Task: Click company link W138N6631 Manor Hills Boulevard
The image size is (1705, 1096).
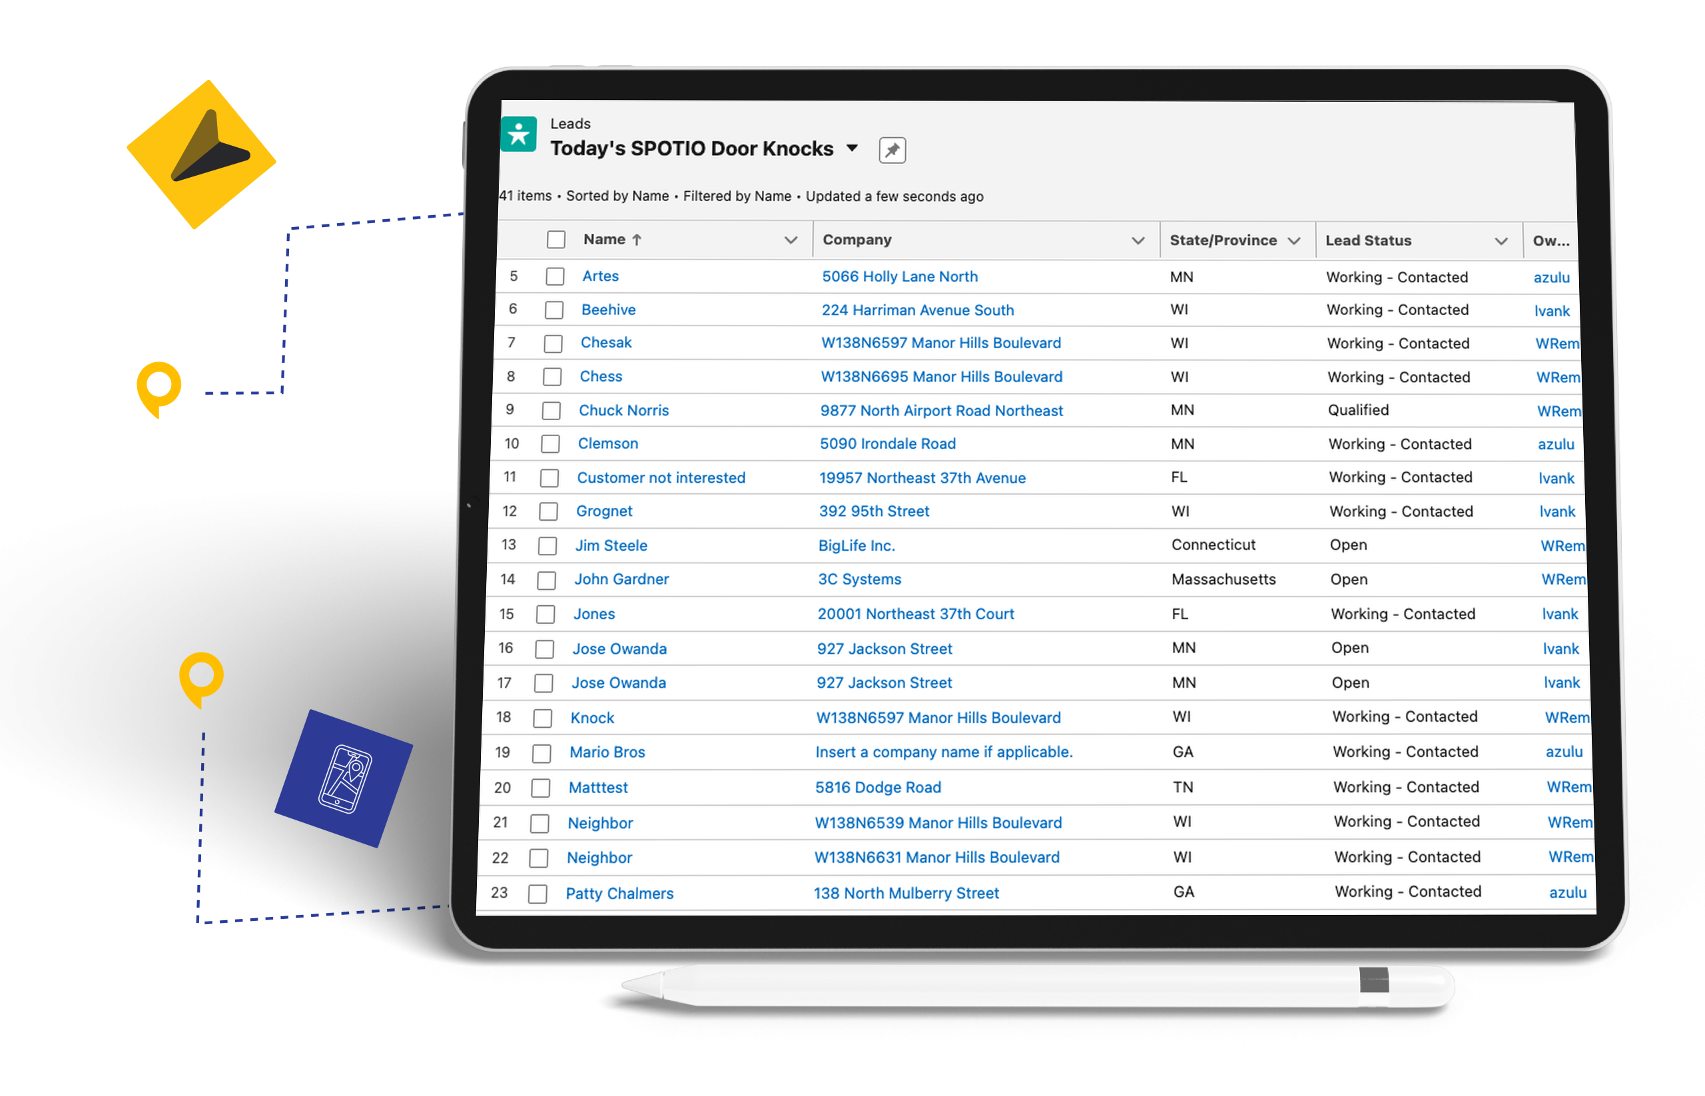Action: 936,858
